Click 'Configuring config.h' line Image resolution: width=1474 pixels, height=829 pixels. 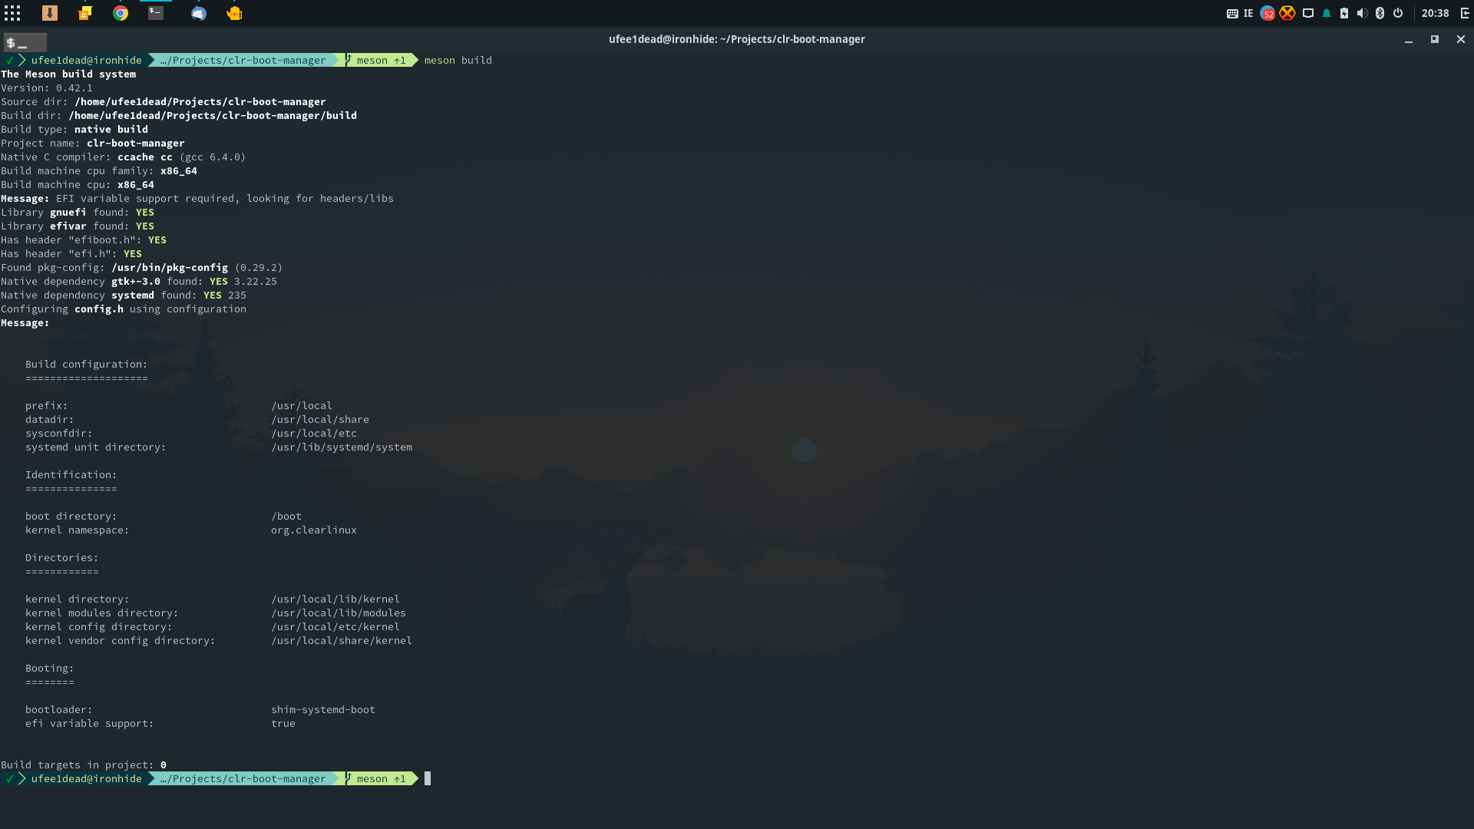(124, 309)
